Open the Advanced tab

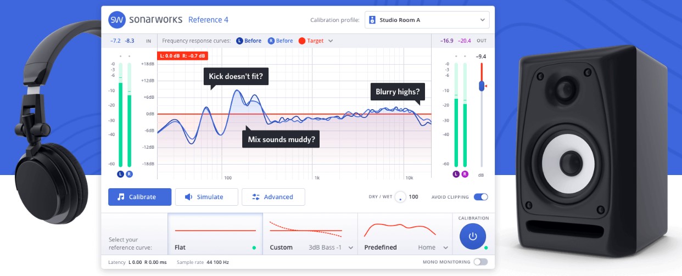click(273, 197)
